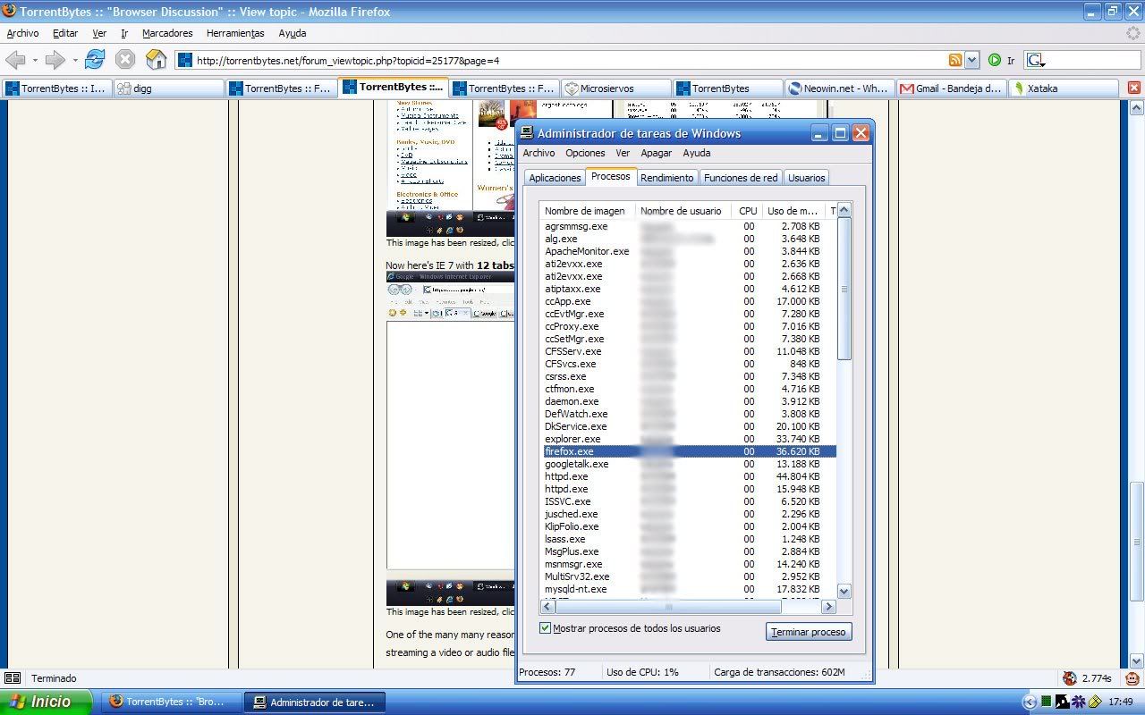The width and height of the screenshot is (1145, 715).
Task: Click the RSS feed icon in address bar
Action: [x=955, y=60]
